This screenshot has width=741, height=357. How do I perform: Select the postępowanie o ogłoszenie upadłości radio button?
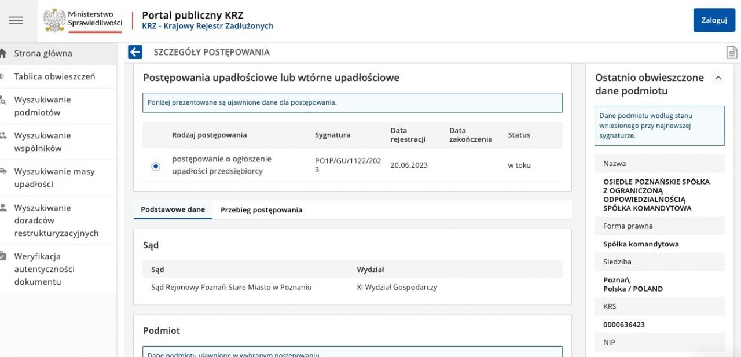(x=156, y=166)
